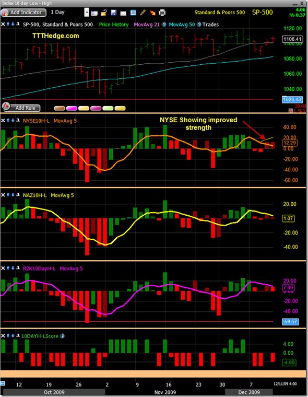308x397 pixels.
Task: Click the MovAvg 5 label in NYSE pane
Action: (x=65, y=121)
